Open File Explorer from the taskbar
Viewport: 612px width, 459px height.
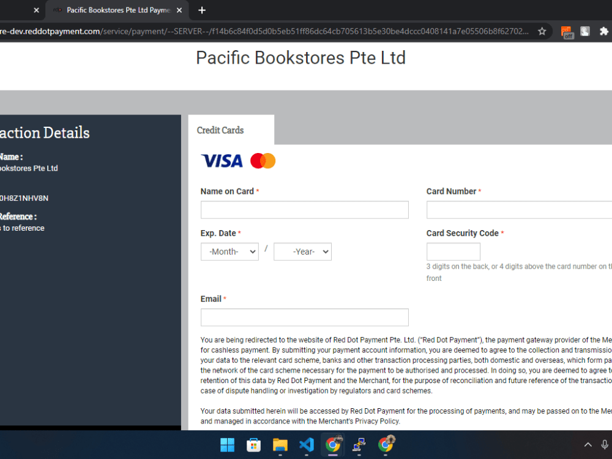coord(280,445)
